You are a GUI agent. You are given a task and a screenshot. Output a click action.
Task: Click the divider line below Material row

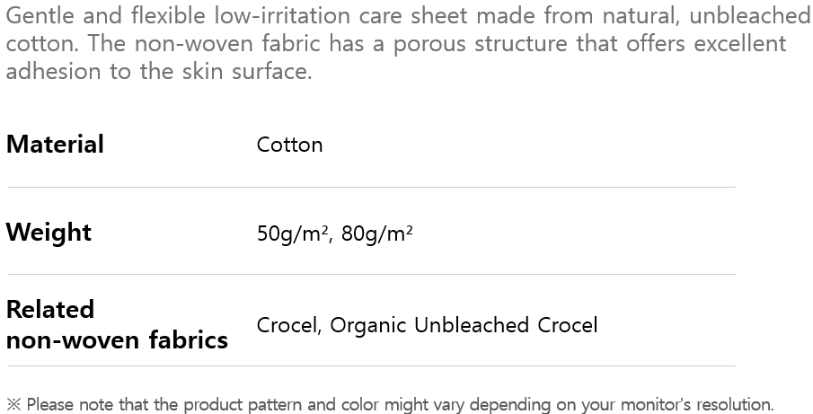point(371,187)
